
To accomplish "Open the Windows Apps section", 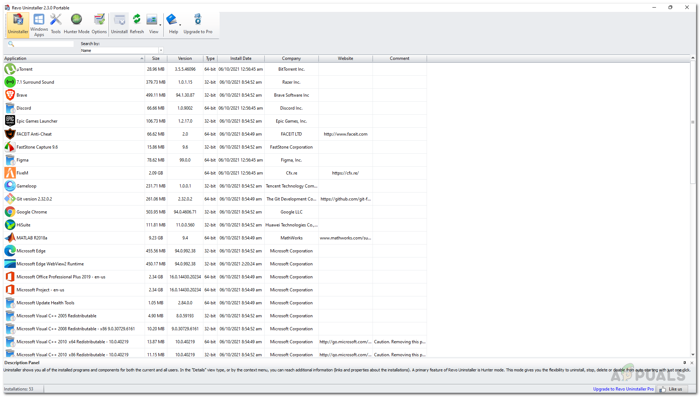I will (39, 25).
